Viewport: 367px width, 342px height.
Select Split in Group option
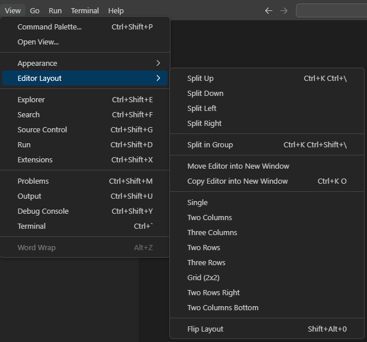click(x=210, y=144)
